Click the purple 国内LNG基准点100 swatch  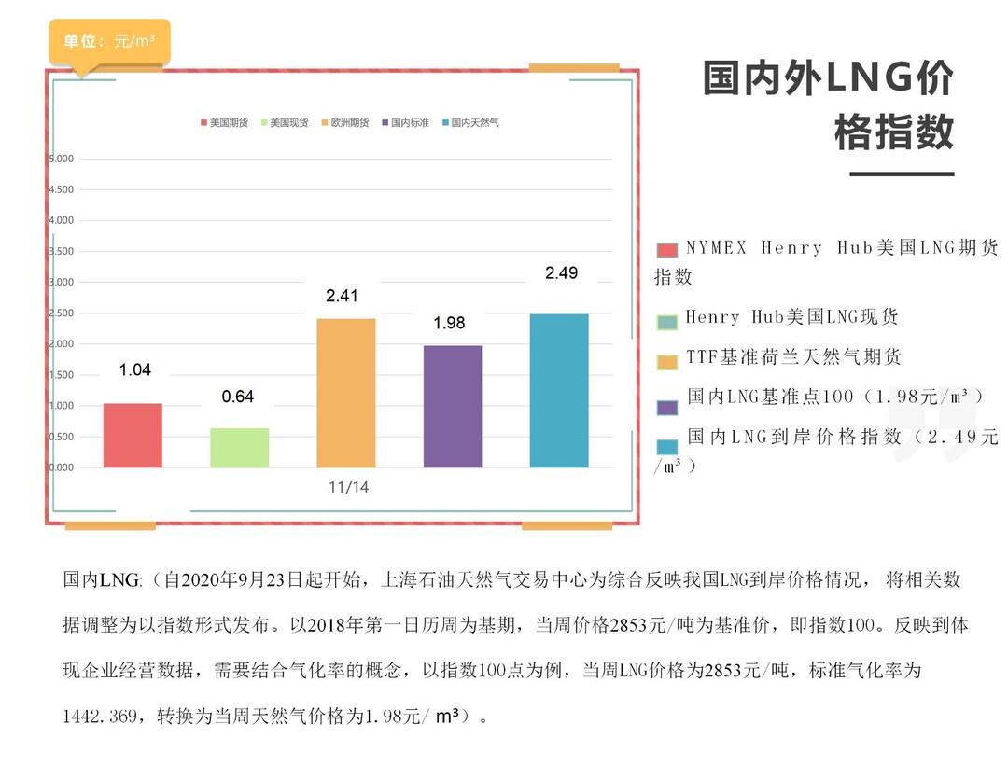(x=667, y=408)
